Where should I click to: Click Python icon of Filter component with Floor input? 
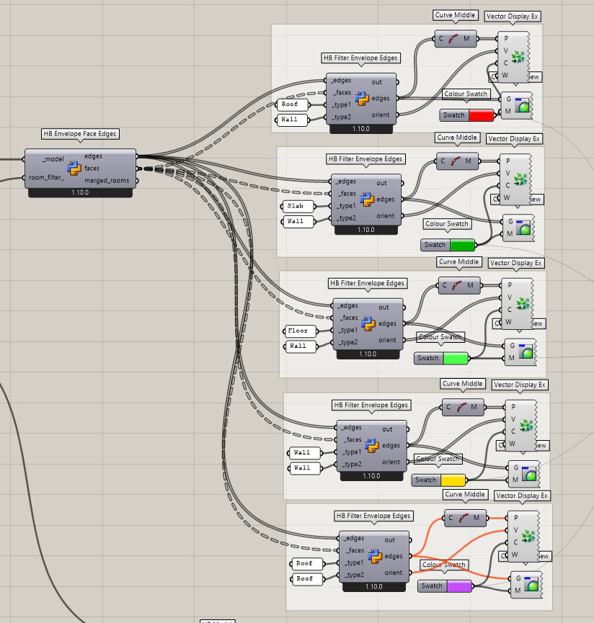368,324
